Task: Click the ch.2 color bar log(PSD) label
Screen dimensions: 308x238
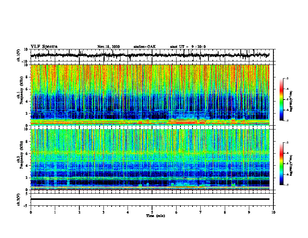Action: [291, 166]
